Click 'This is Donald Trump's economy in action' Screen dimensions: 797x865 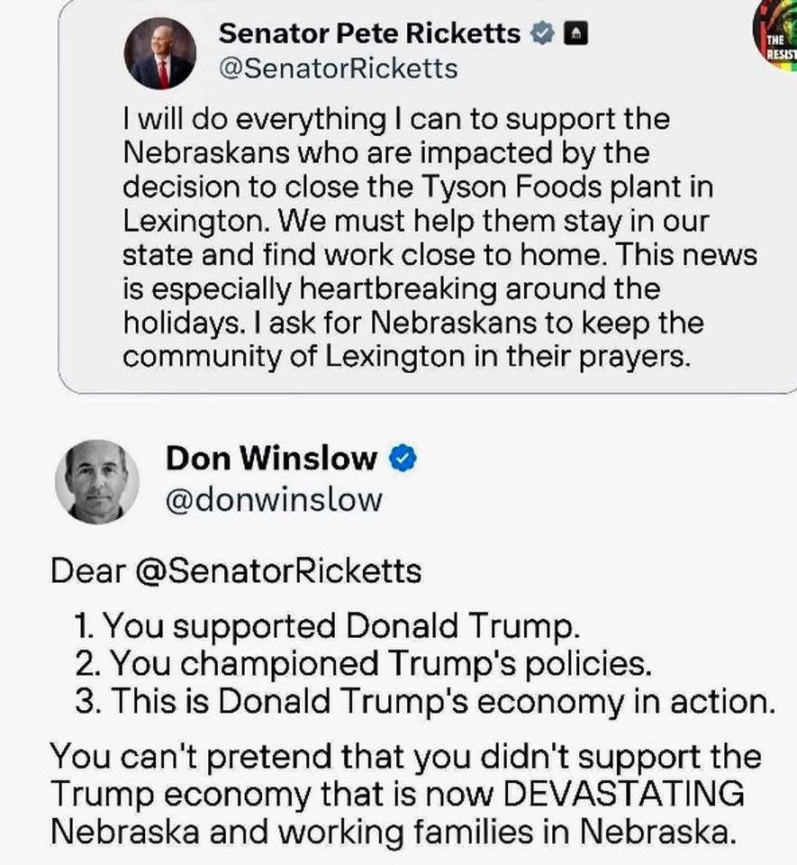[x=423, y=702]
